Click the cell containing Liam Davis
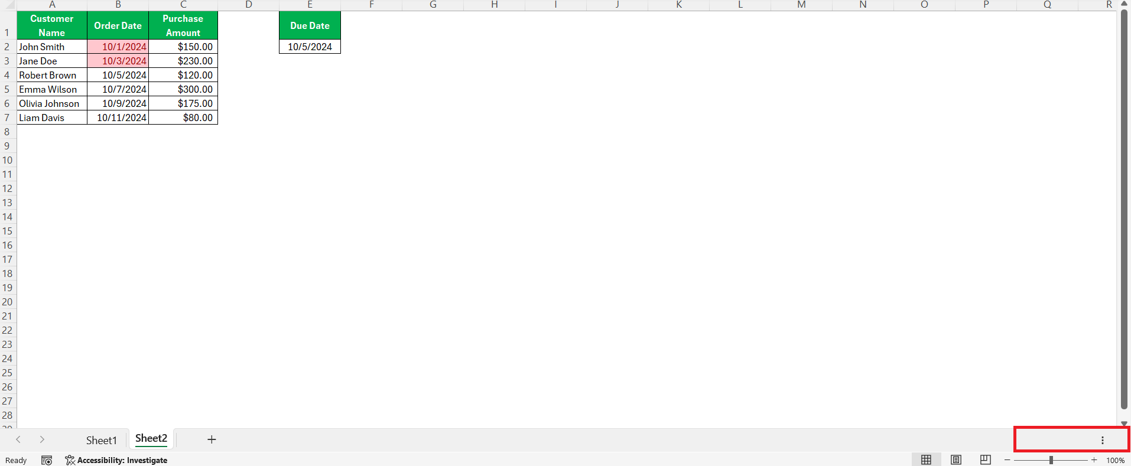 click(x=52, y=118)
